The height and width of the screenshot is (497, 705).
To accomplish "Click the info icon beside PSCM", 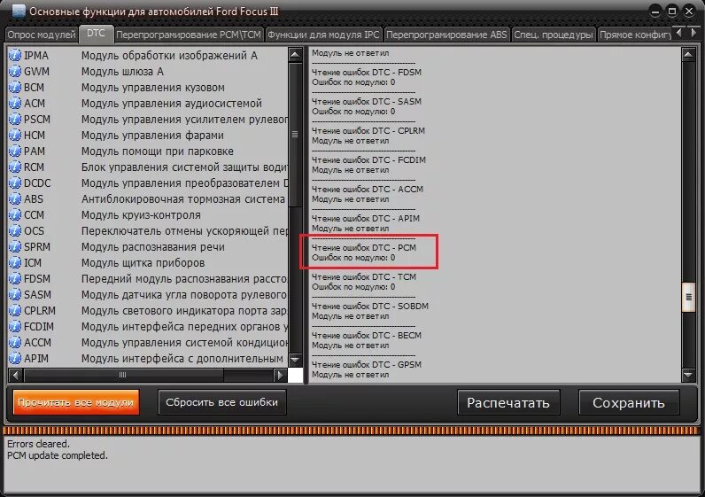I will (15, 120).
